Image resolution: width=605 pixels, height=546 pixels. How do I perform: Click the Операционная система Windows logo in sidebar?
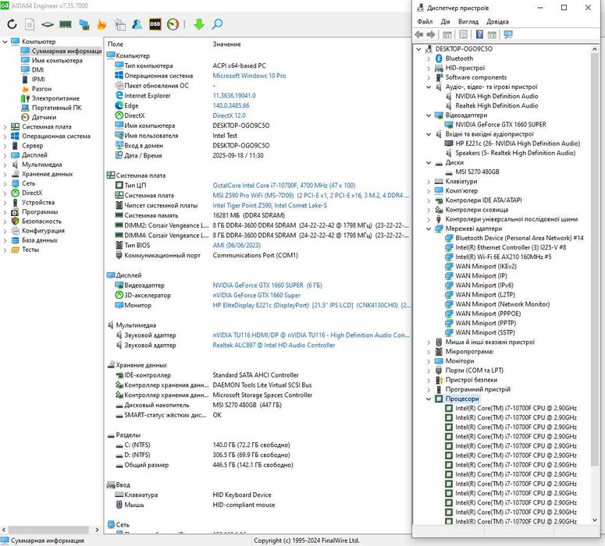click(15, 136)
